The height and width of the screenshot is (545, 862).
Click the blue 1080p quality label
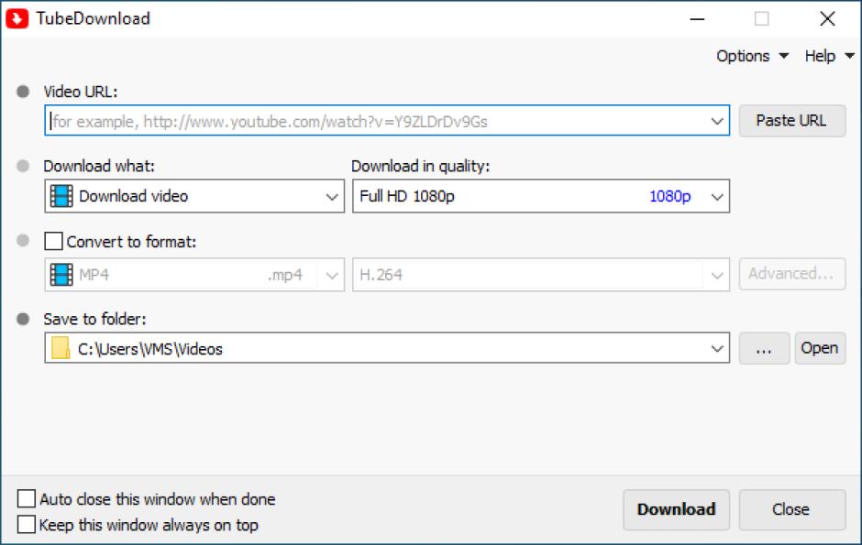[669, 196]
